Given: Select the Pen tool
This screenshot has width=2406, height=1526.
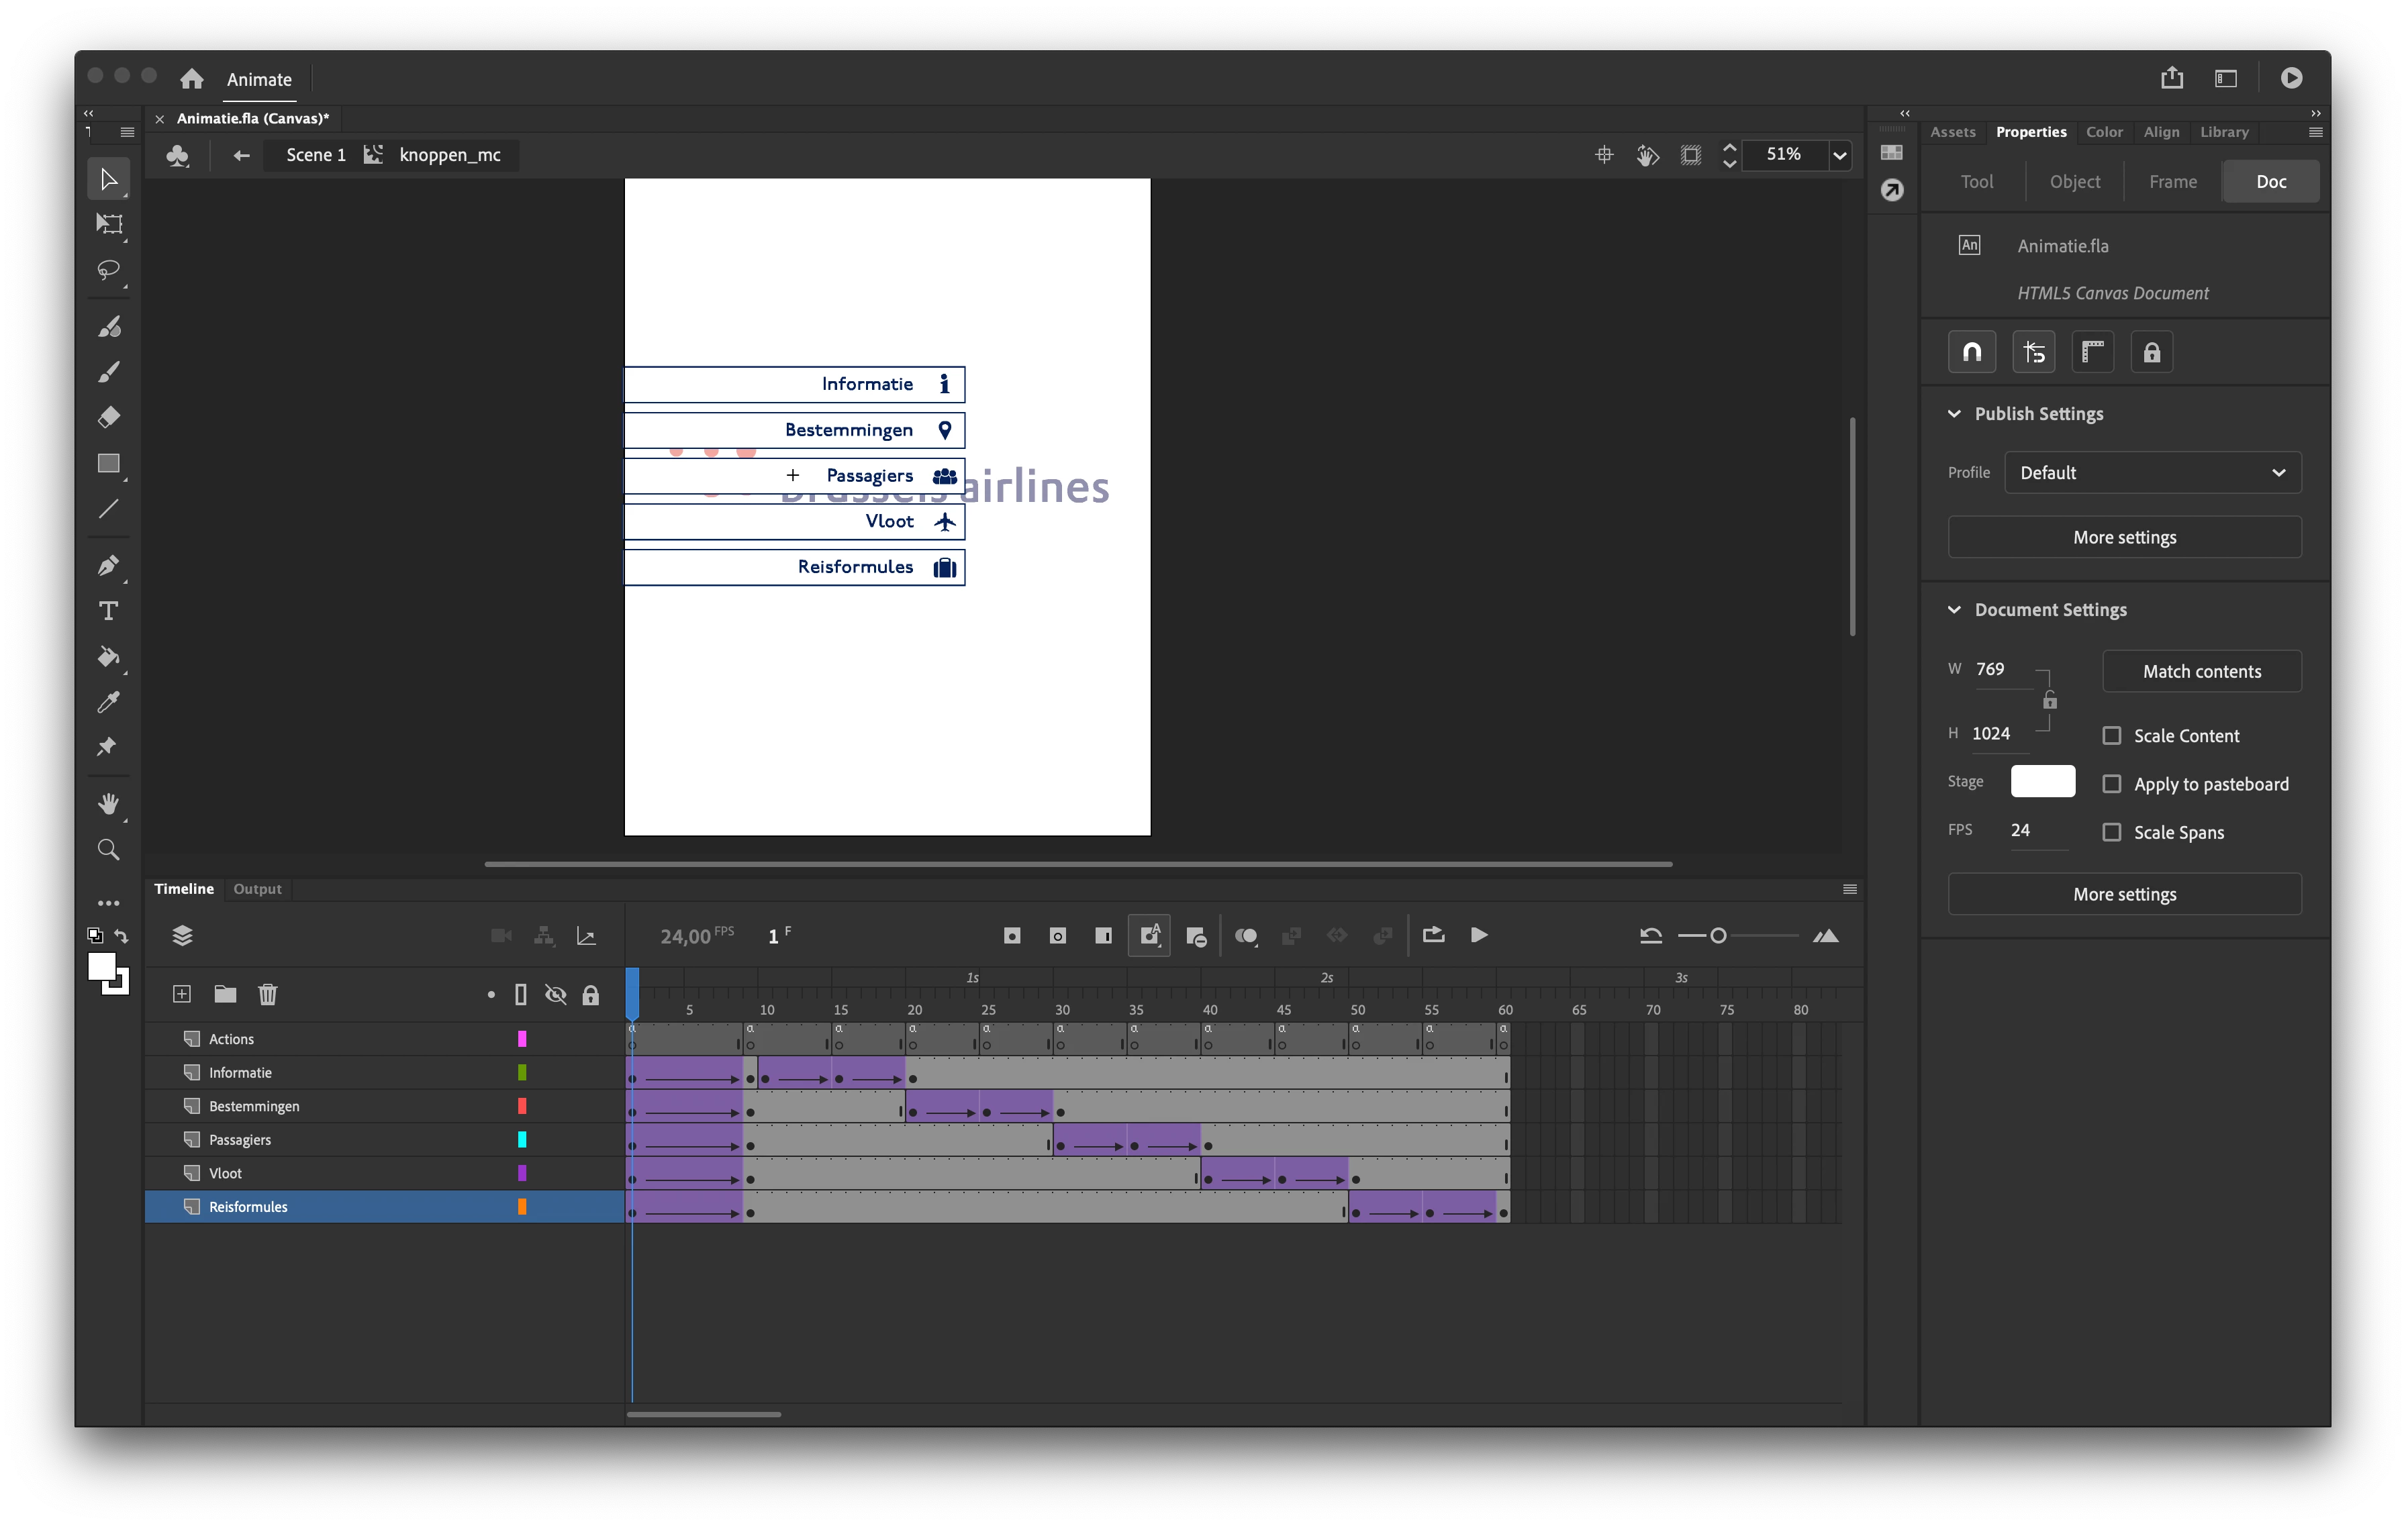Looking at the screenshot, I should 108,565.
